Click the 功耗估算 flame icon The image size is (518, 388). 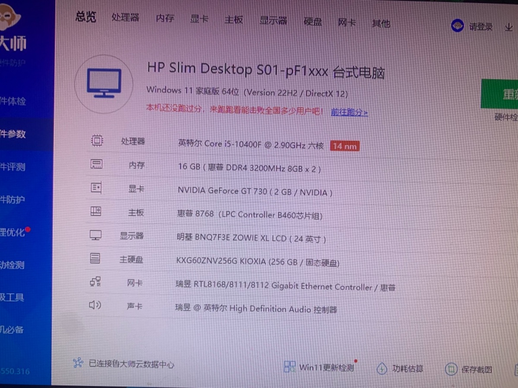click(x=382, y=369)
